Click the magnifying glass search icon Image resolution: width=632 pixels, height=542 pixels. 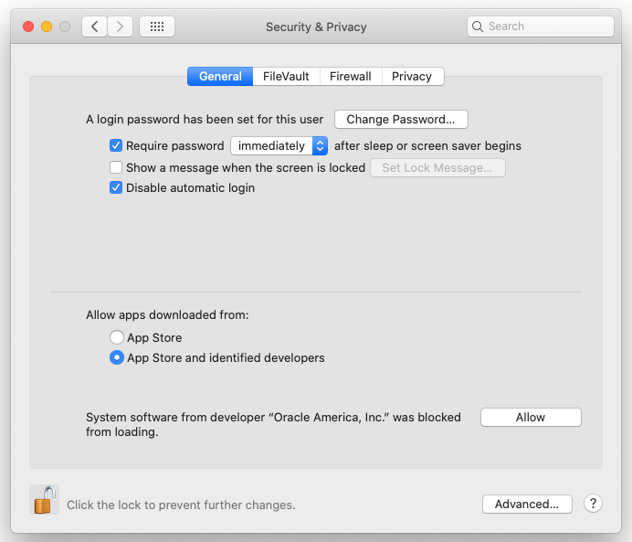479,27
